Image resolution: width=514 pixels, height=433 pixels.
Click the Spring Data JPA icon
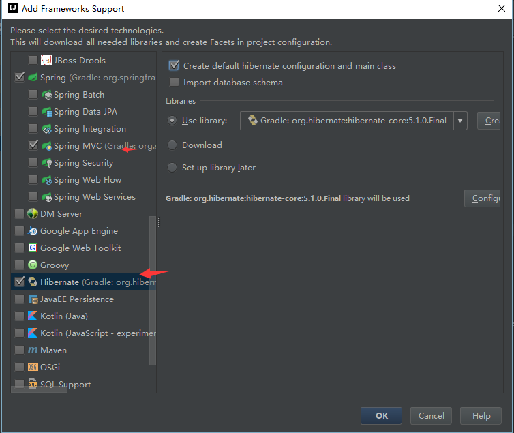tap(46, 112)
